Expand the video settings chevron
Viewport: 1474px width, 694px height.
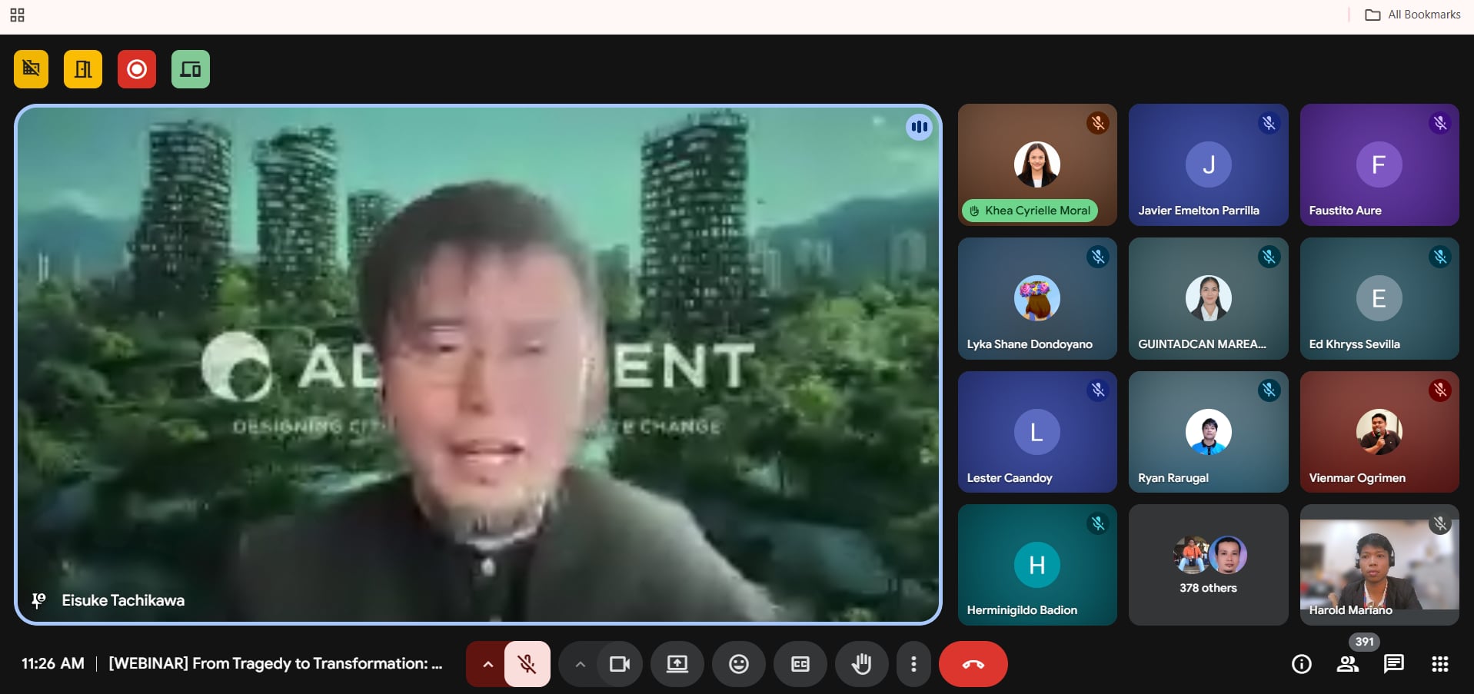click(581, 664)
